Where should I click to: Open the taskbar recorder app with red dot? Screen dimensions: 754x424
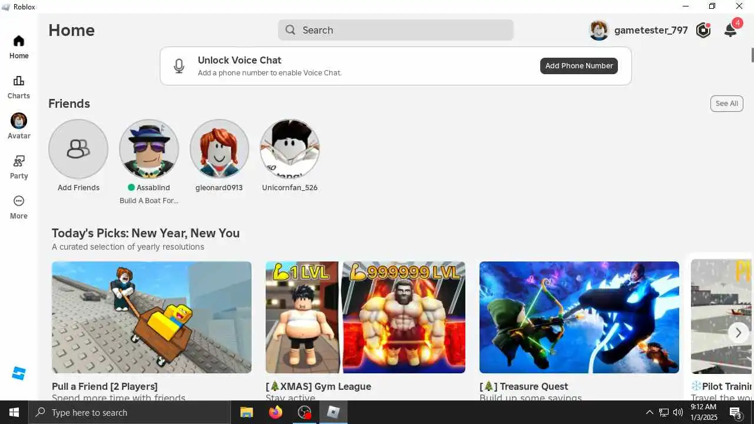tap(305, 412)
